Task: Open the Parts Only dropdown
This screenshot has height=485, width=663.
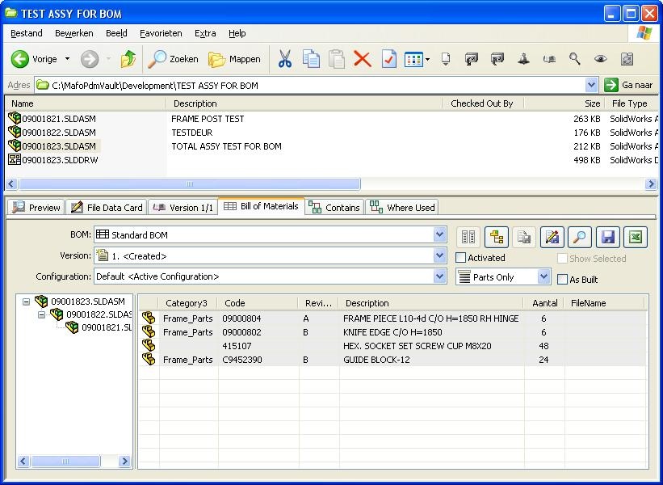Action: [543, 276]
